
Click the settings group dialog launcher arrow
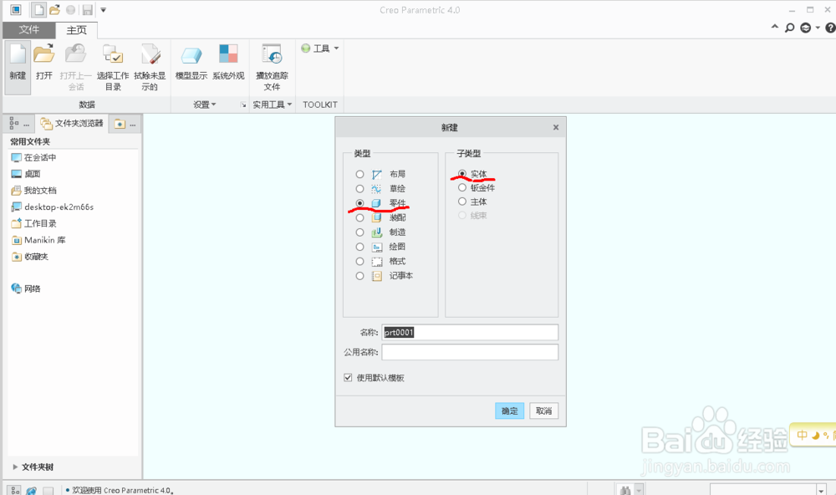tap(243, 105)
